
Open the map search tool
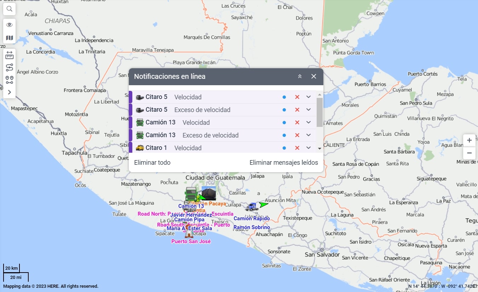[x=9, y=9]
